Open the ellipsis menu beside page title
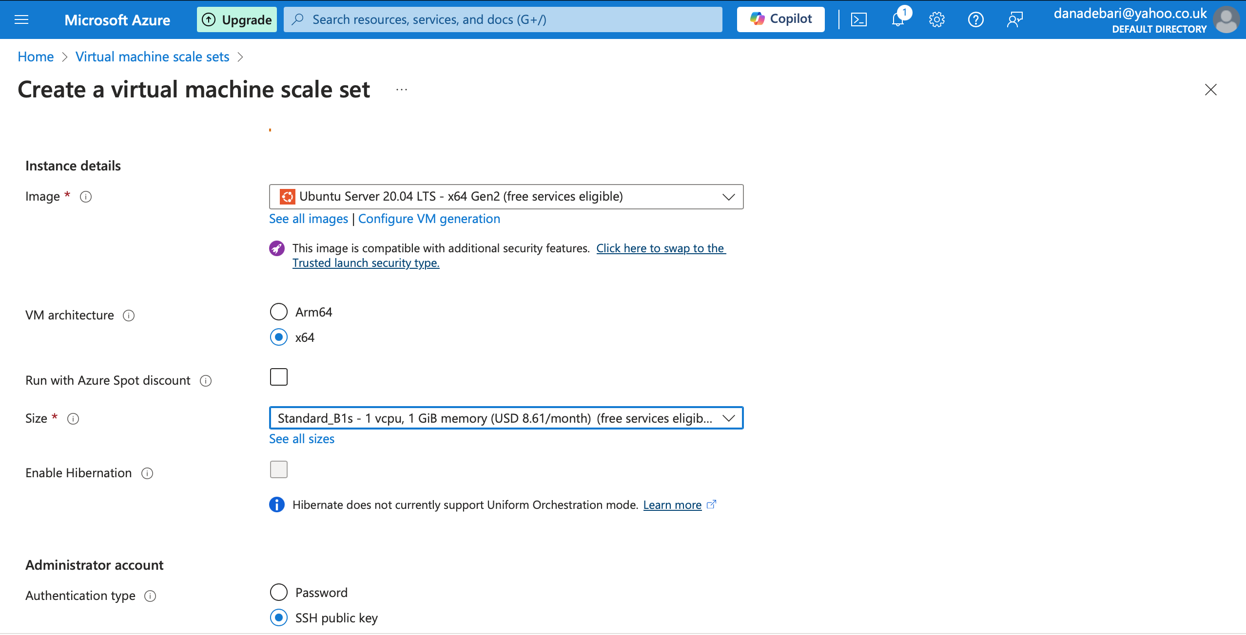The width and height of the screenshot is (1246, 635). [402, 90]
